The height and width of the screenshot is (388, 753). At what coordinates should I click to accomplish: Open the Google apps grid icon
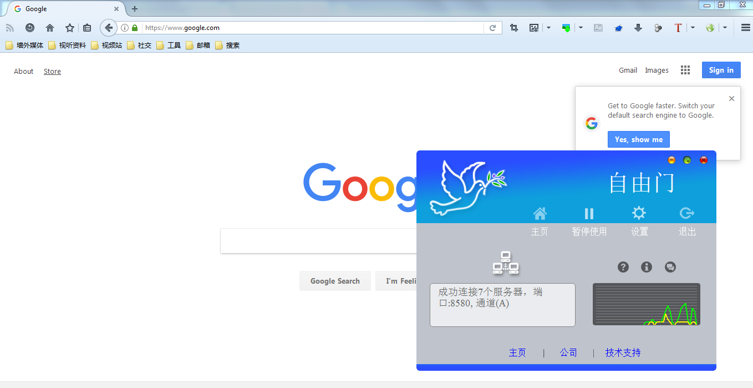click(x=685, y=70)
